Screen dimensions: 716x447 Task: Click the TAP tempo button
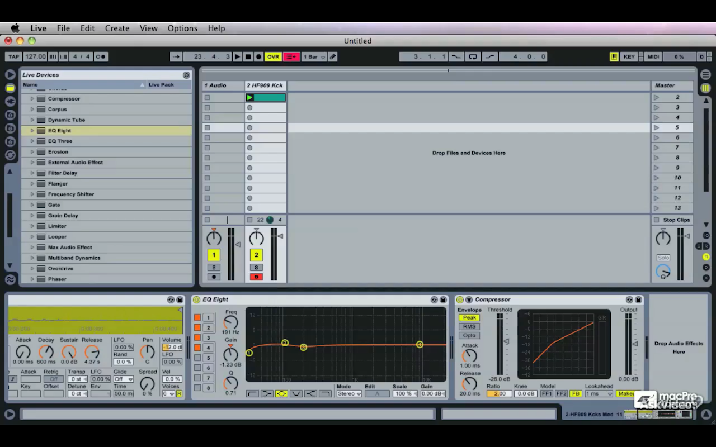[13, 56]
